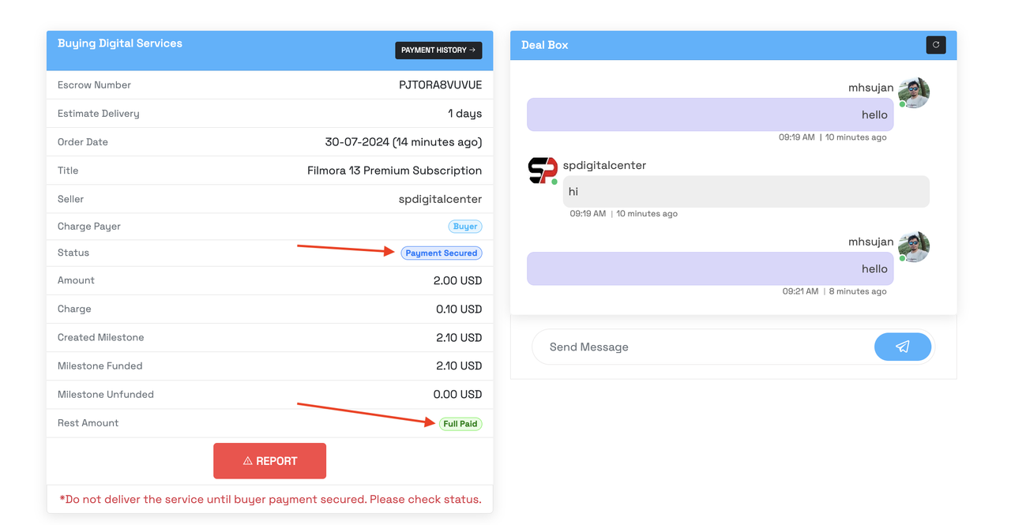Click the red Report button
Image resolution: width=1011 pixels, height=525 pixels.
click(269, 461)
